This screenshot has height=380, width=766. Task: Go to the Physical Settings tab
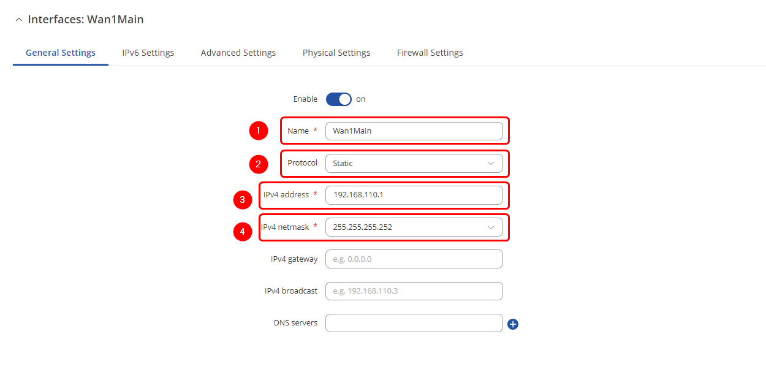(x=336, y=53)
